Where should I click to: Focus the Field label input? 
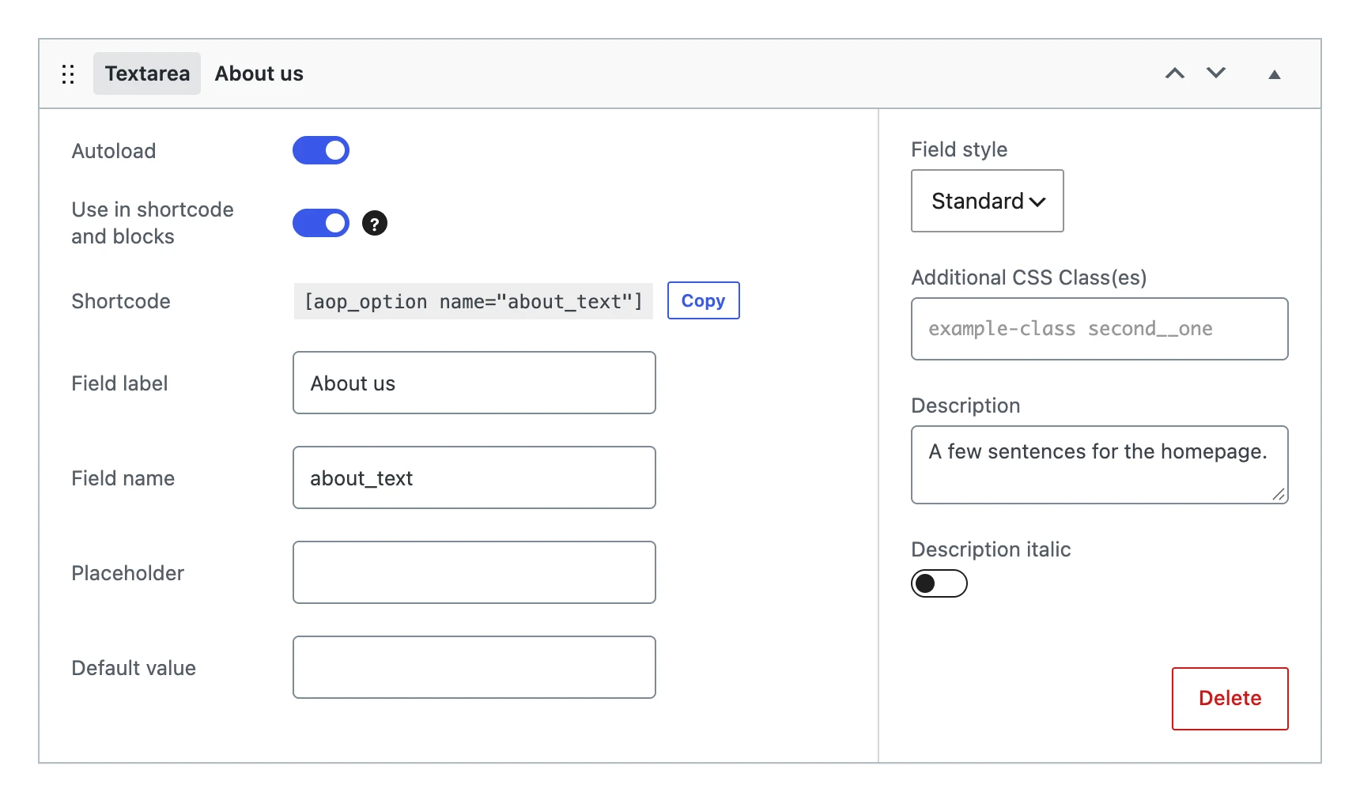point(474,383)
